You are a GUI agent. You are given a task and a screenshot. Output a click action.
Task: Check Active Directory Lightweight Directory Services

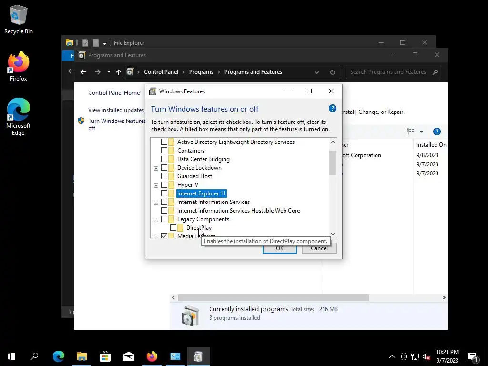[x=164, y=142]
